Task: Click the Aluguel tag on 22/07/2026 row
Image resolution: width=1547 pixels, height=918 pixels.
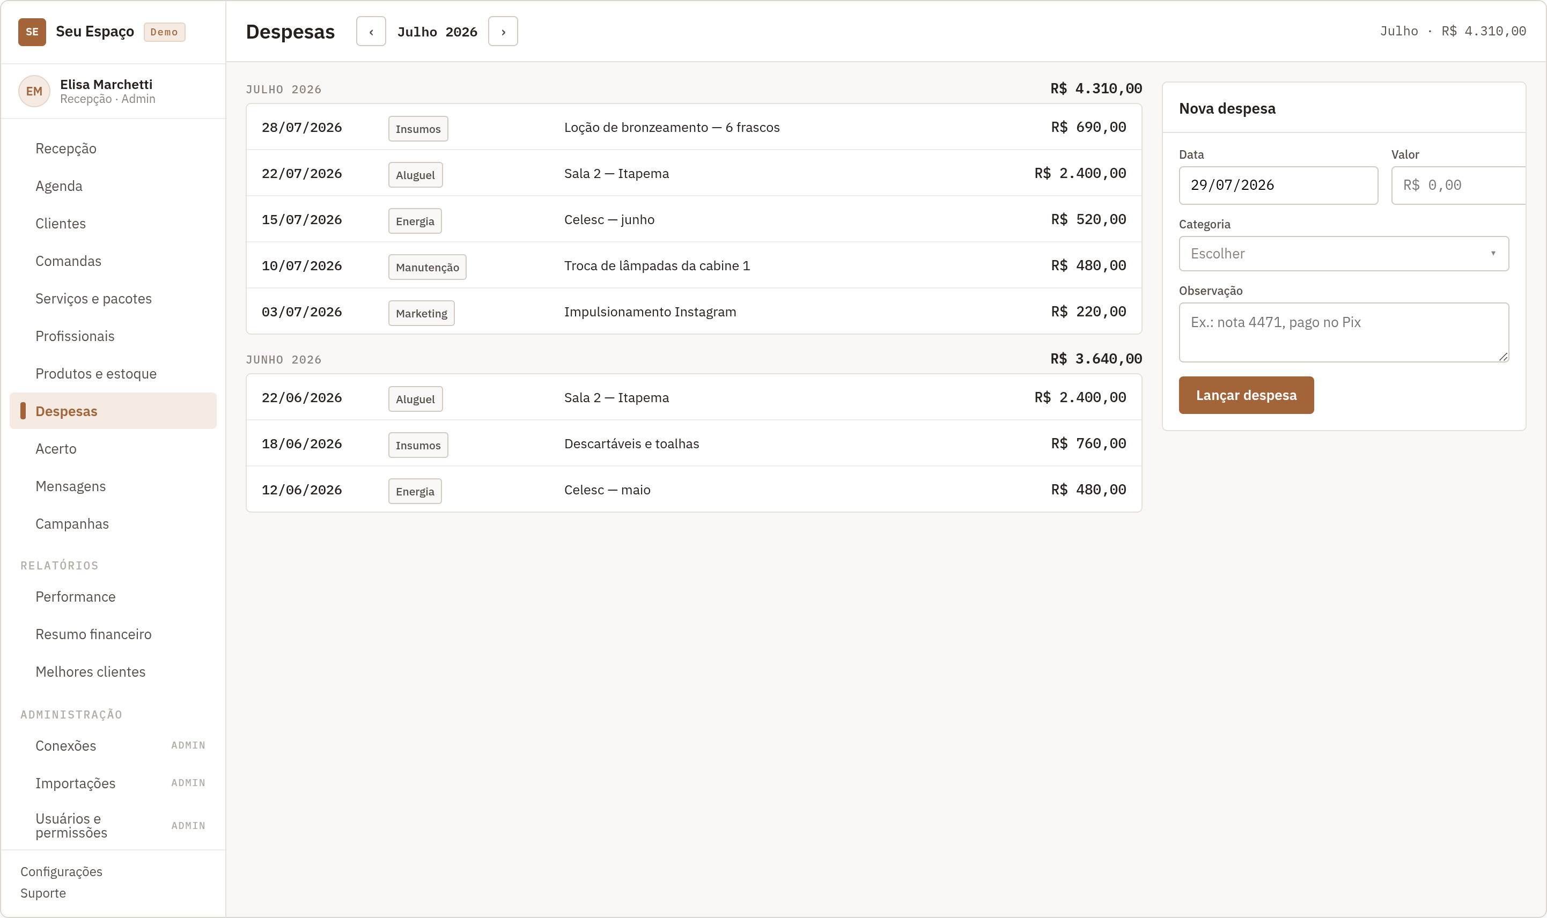Action: click(415, 175)
